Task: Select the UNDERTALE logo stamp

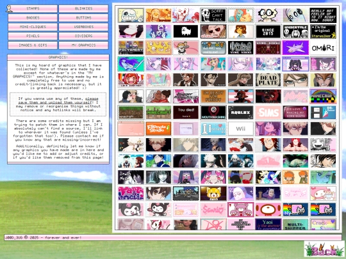Action: (295, 31)
